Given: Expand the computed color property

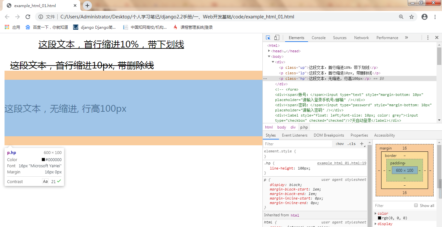Looking at the screenshot, I should click(376, 213).
